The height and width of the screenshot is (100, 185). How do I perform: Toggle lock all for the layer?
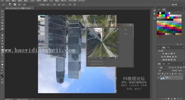tap(173, 74)
